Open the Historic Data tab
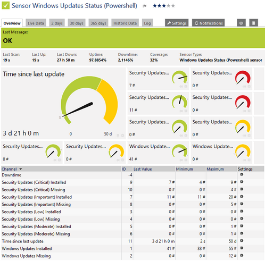Image resolution: width=265 pixels, height=261 pixels. (x=125, y=23)
